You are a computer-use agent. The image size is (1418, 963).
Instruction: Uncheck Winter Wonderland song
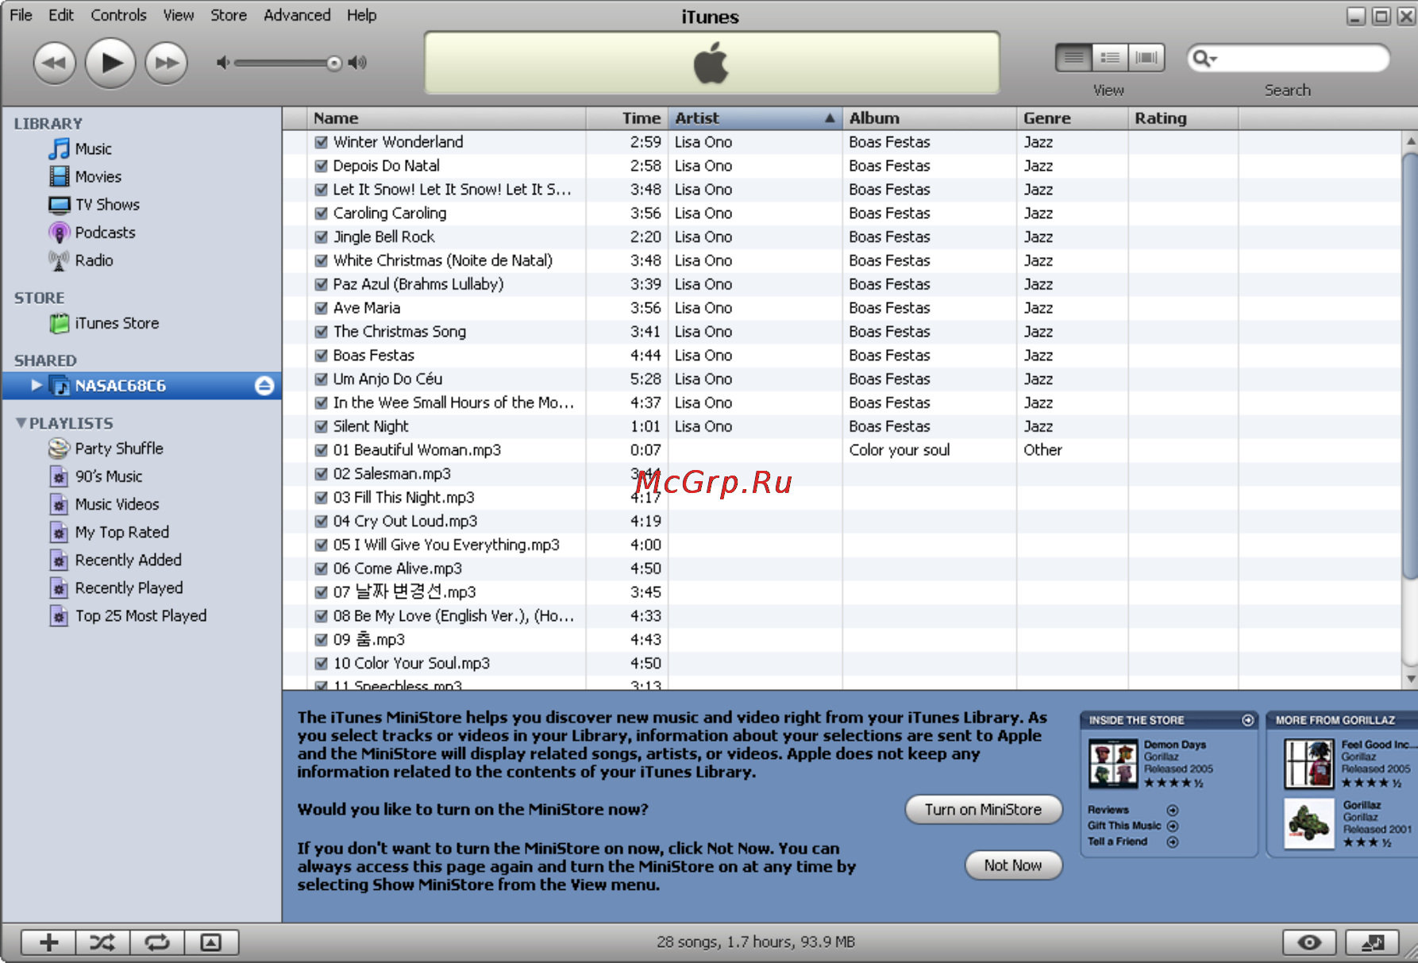322,142
